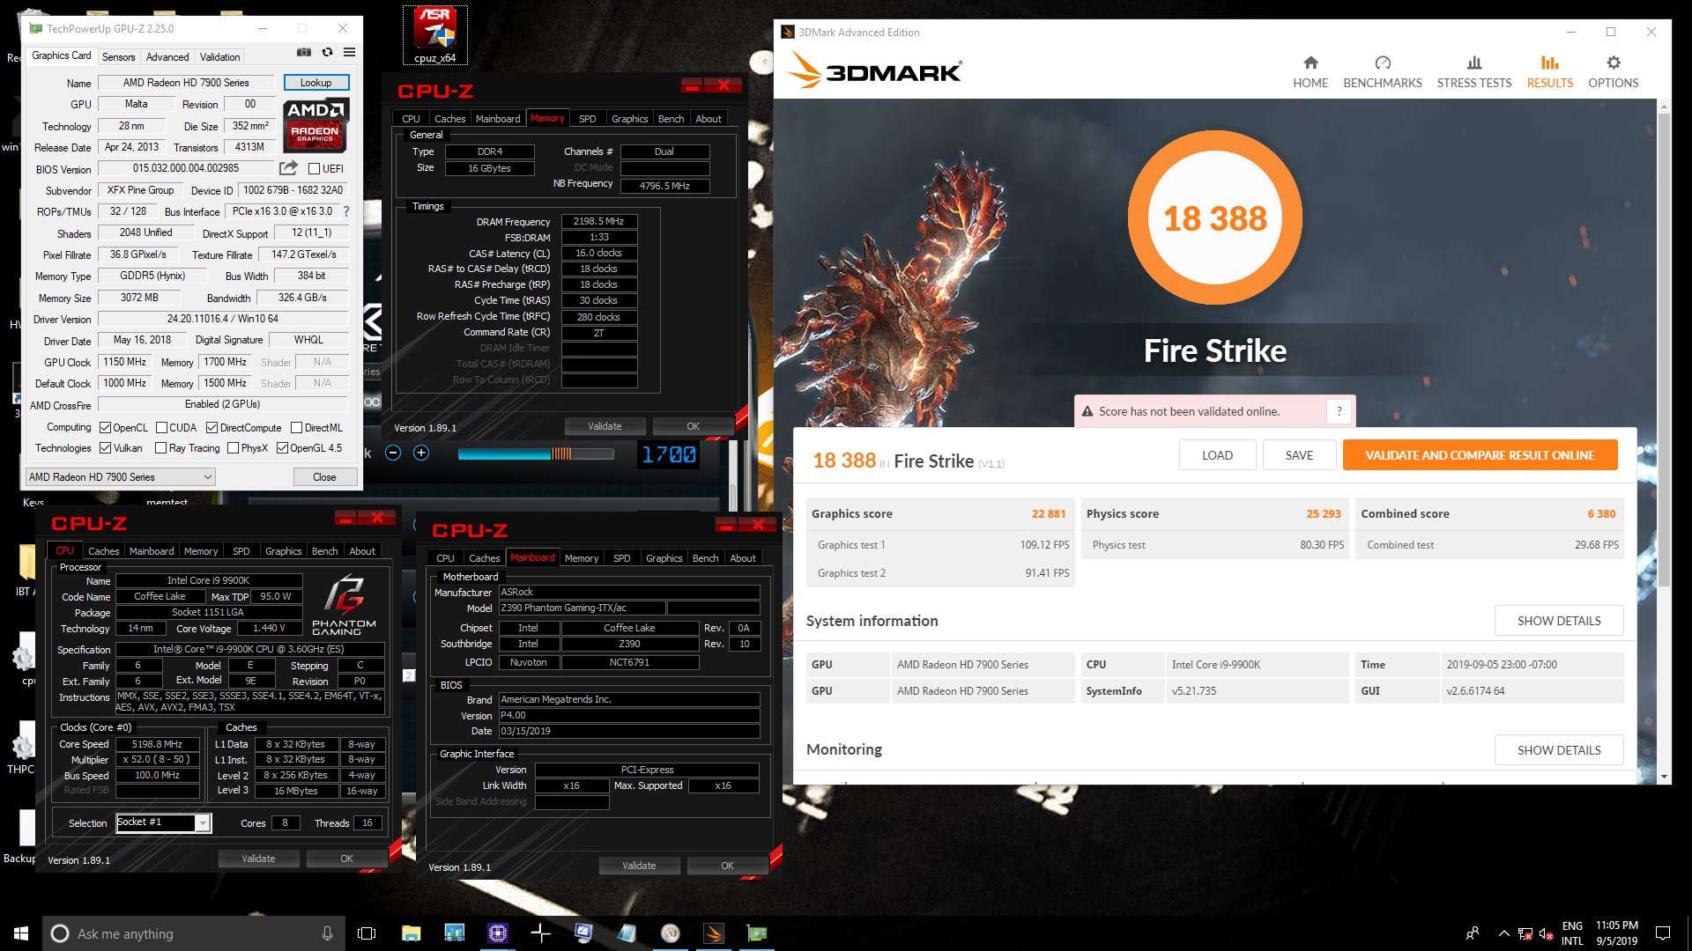
Task: Click the volume icon in system tray
Action: point(1545,934)
